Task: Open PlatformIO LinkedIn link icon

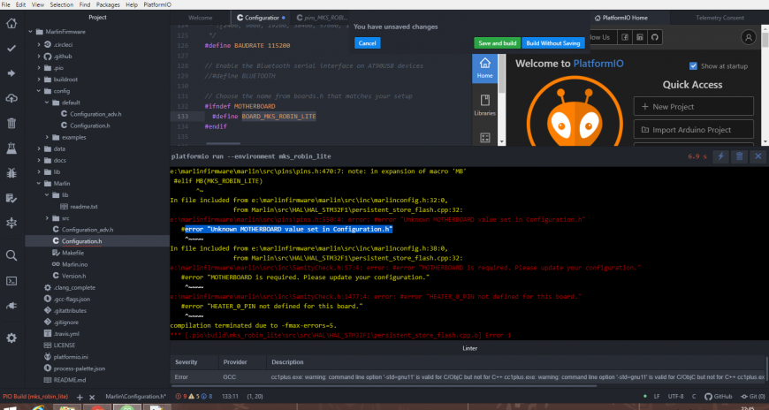Action: click(x=640, y=37)
